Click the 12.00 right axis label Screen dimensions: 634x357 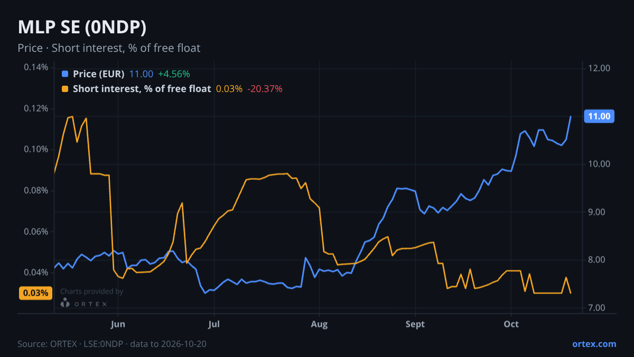(599, 68)
